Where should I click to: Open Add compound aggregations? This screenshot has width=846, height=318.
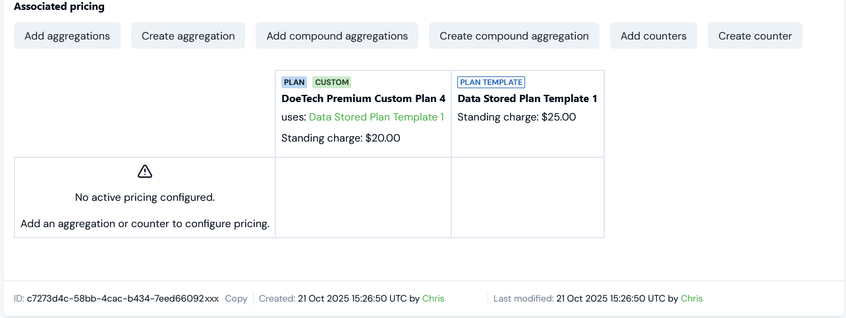337,36
